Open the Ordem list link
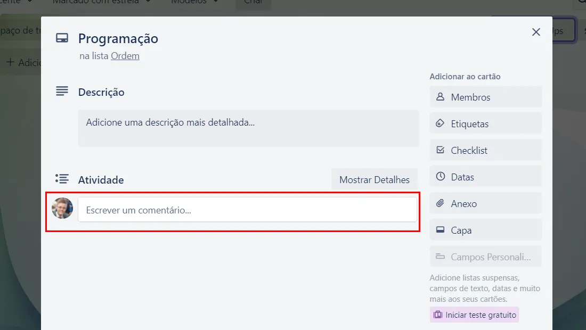Screen dimensions: 586x330 [x=125, y=56]
